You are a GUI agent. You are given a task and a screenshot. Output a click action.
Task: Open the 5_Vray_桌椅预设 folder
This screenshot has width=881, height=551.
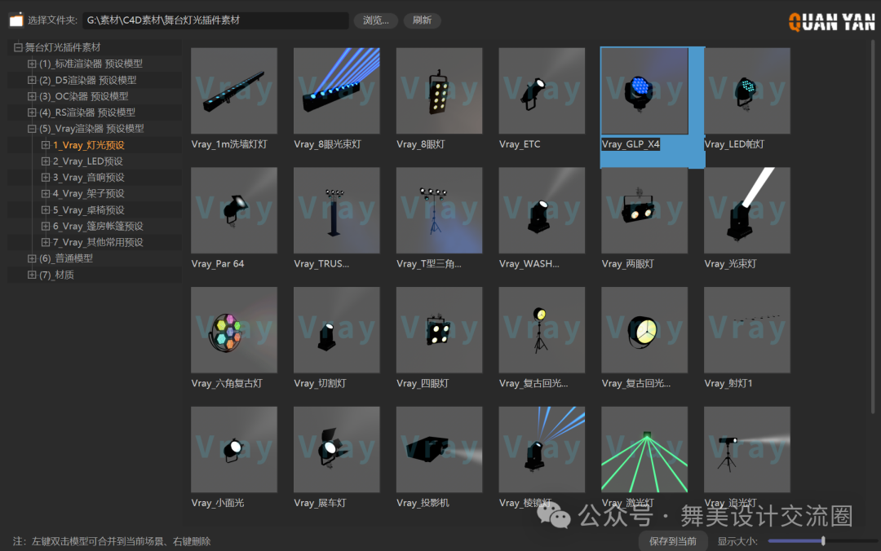tap(89, 210)
